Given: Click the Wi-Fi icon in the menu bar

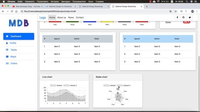Looking at the screenshot, I should [158, 2].
